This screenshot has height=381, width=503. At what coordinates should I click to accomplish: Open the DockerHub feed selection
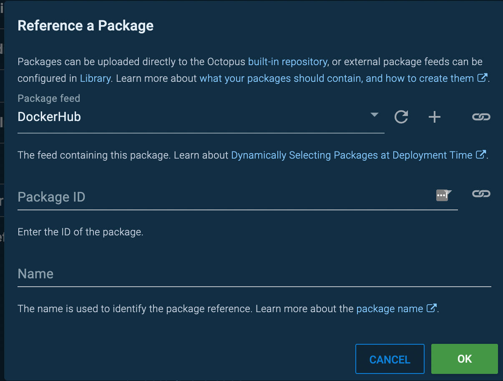coord(201,117)
